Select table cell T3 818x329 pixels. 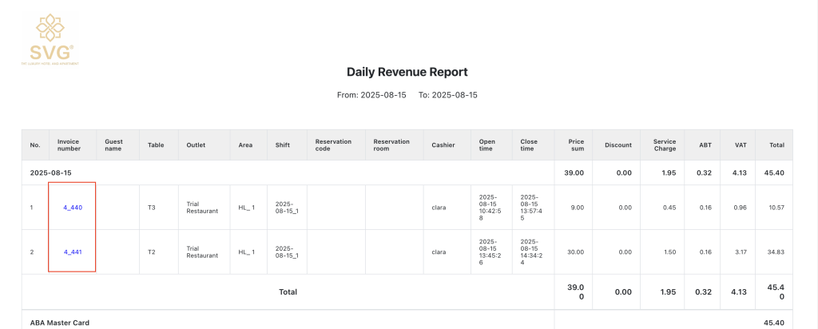pyautogui.click(x=152, y=208)
